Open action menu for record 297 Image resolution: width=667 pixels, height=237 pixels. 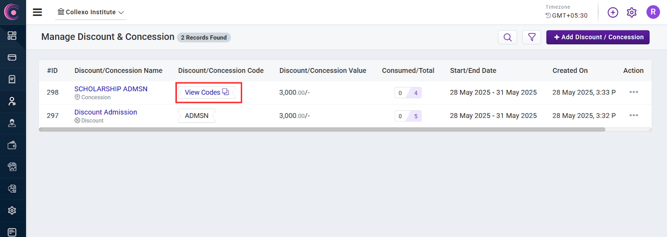click(634, 115)
